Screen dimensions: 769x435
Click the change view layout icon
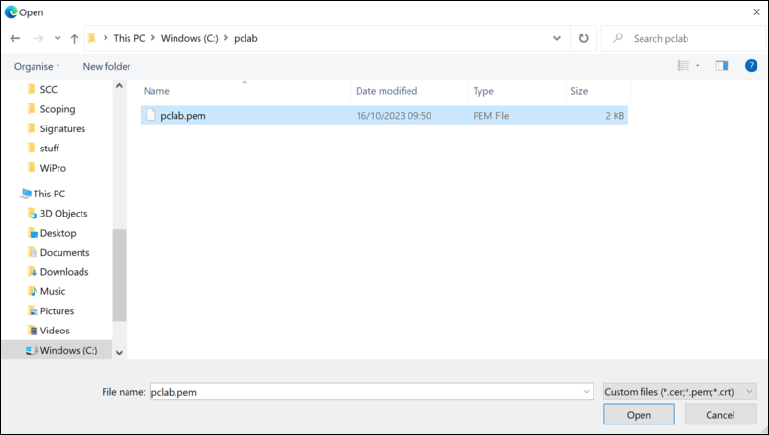[684, 66]
